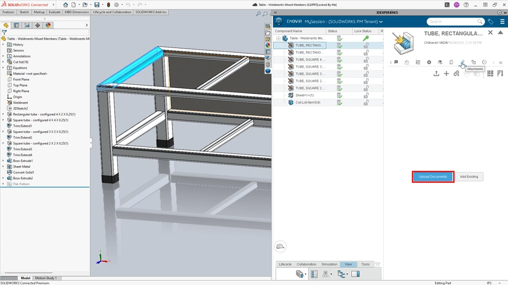508x285 pixels.
Task: Click the weldment part thumbnail image
Action: (404, 43)
